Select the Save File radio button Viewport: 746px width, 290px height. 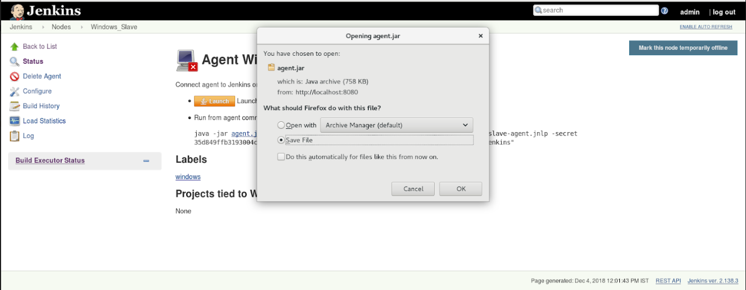pos(281,140)
